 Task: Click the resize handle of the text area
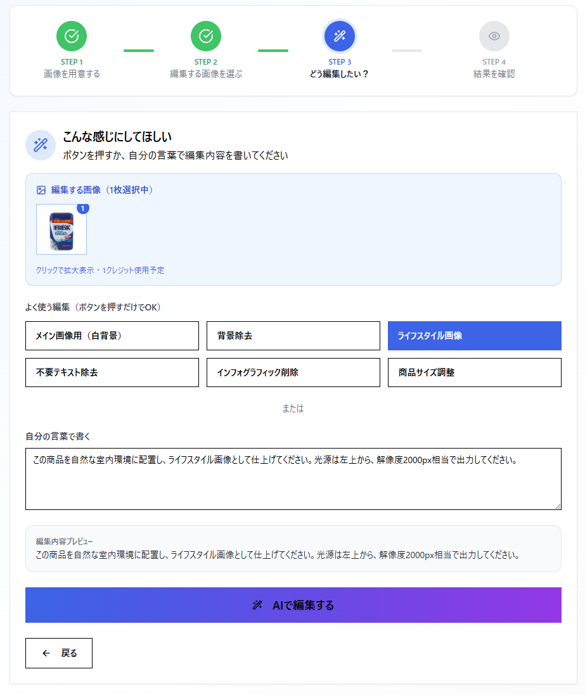(x=557, y=506)
